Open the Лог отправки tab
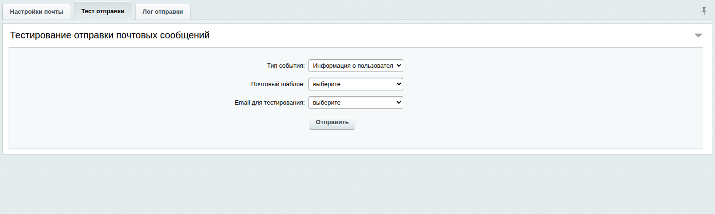The image size is (715, 214). pos(163,12)
